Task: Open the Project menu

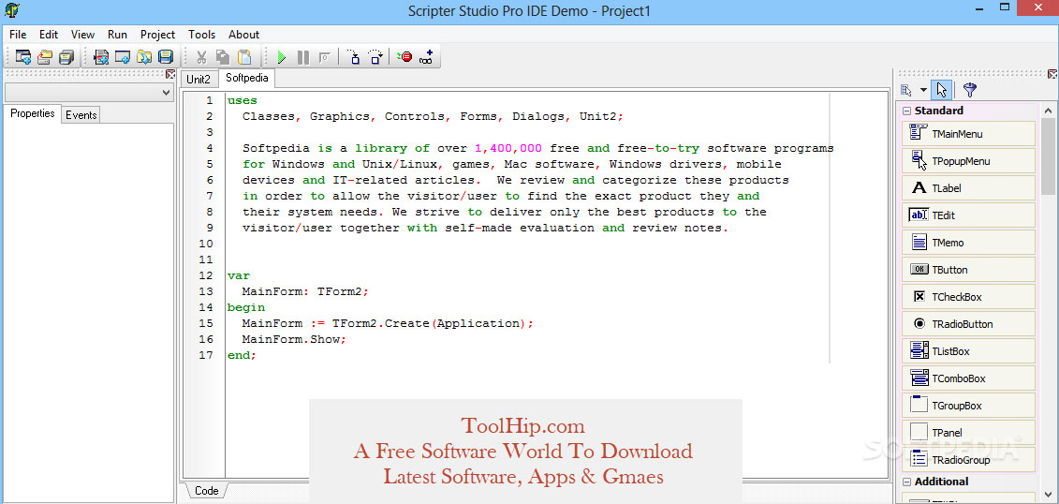Action: tap(157, 35)
